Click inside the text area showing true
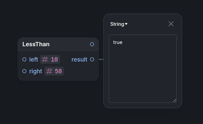This screenshot has width=203, height=124. (x=143, y=69)
